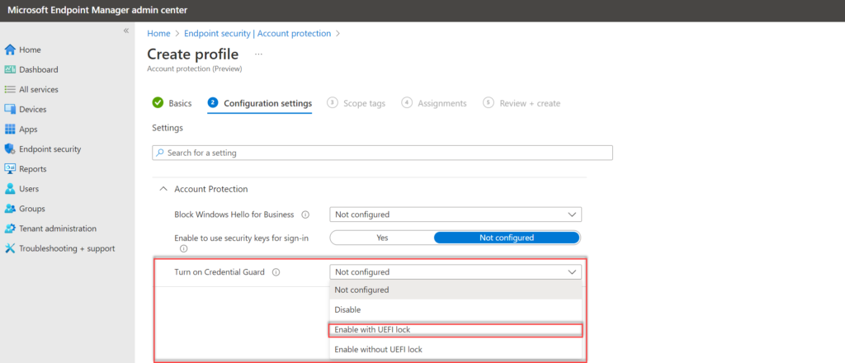This screenshot has height=363, width=845.
Task: Click the Dashboard icon in sidebar
Action: pyautogui.click(x=10, y=69)
